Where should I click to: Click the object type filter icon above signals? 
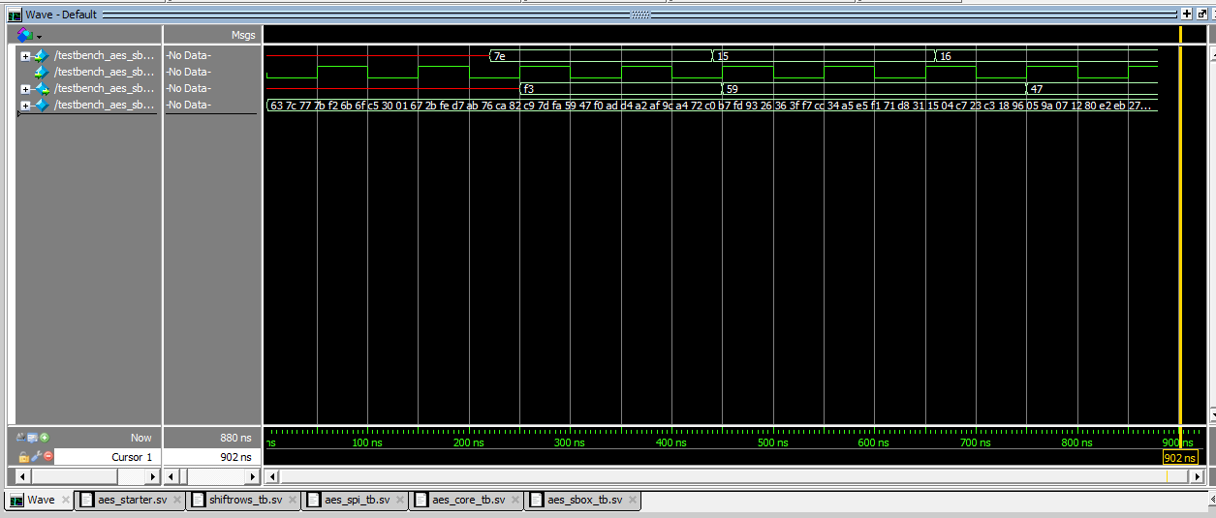point(25,34)
